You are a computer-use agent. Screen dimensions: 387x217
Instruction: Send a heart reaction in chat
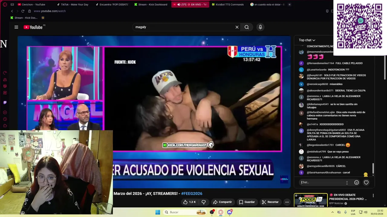pyautogui.click(x=366, y=182)
